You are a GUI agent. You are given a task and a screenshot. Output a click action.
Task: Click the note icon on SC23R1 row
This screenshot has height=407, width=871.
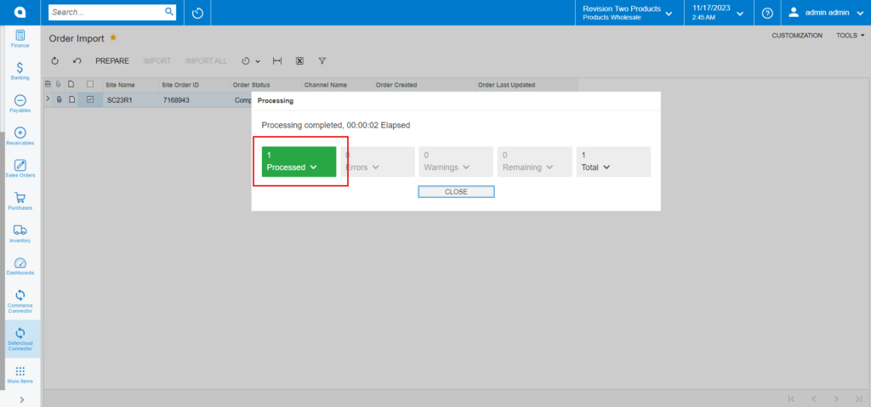click(71, 99)
